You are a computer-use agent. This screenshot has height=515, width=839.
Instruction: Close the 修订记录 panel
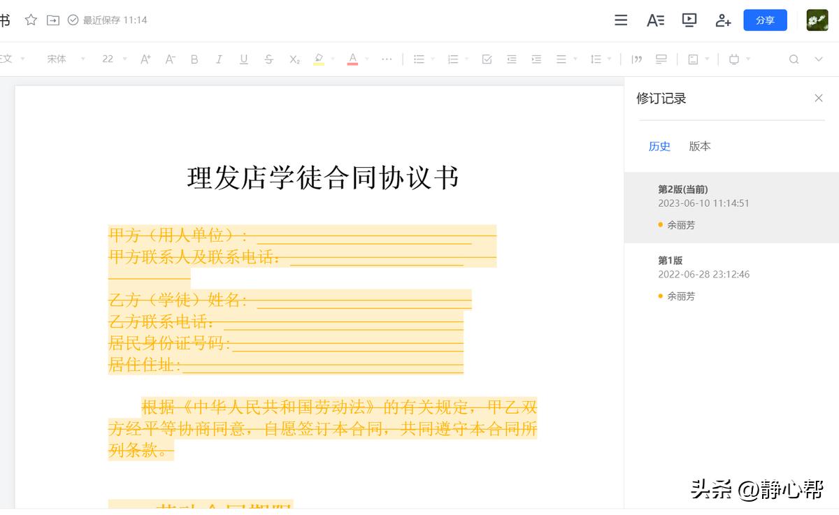point(819,98)
